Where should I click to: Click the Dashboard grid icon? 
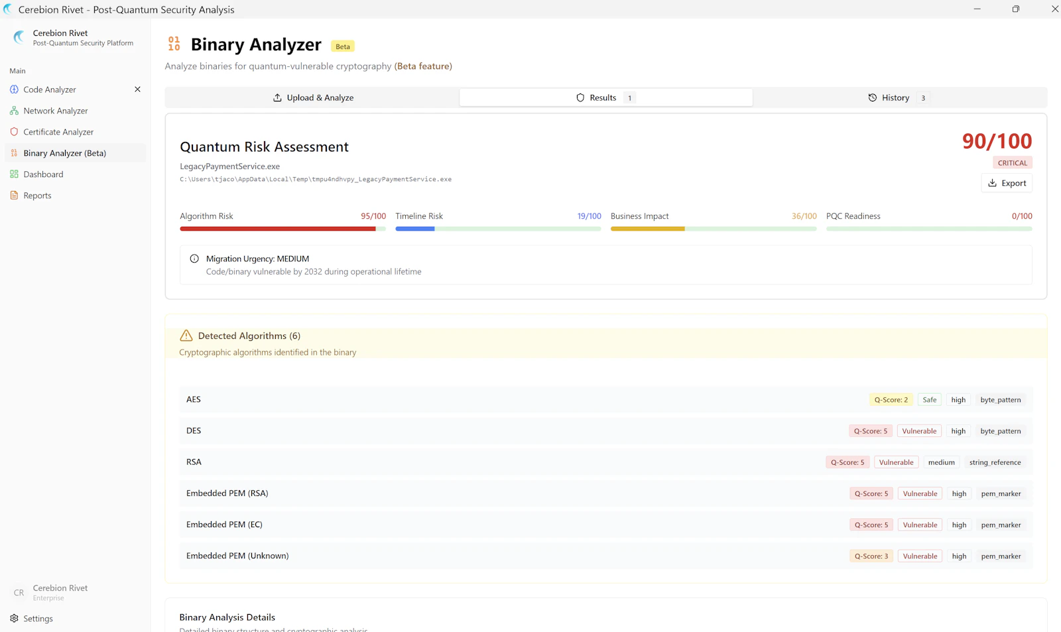(x=14, y=174)
